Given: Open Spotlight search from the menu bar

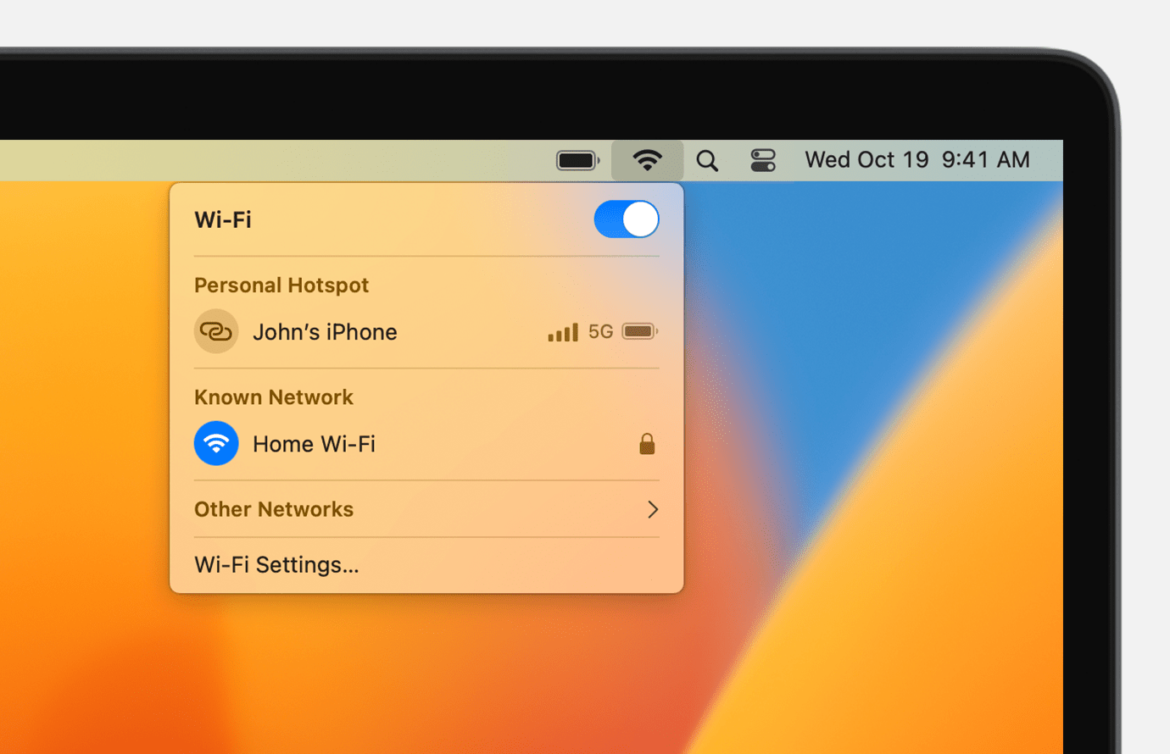Looking at the screenshot, I should click(x=707, y=159).
